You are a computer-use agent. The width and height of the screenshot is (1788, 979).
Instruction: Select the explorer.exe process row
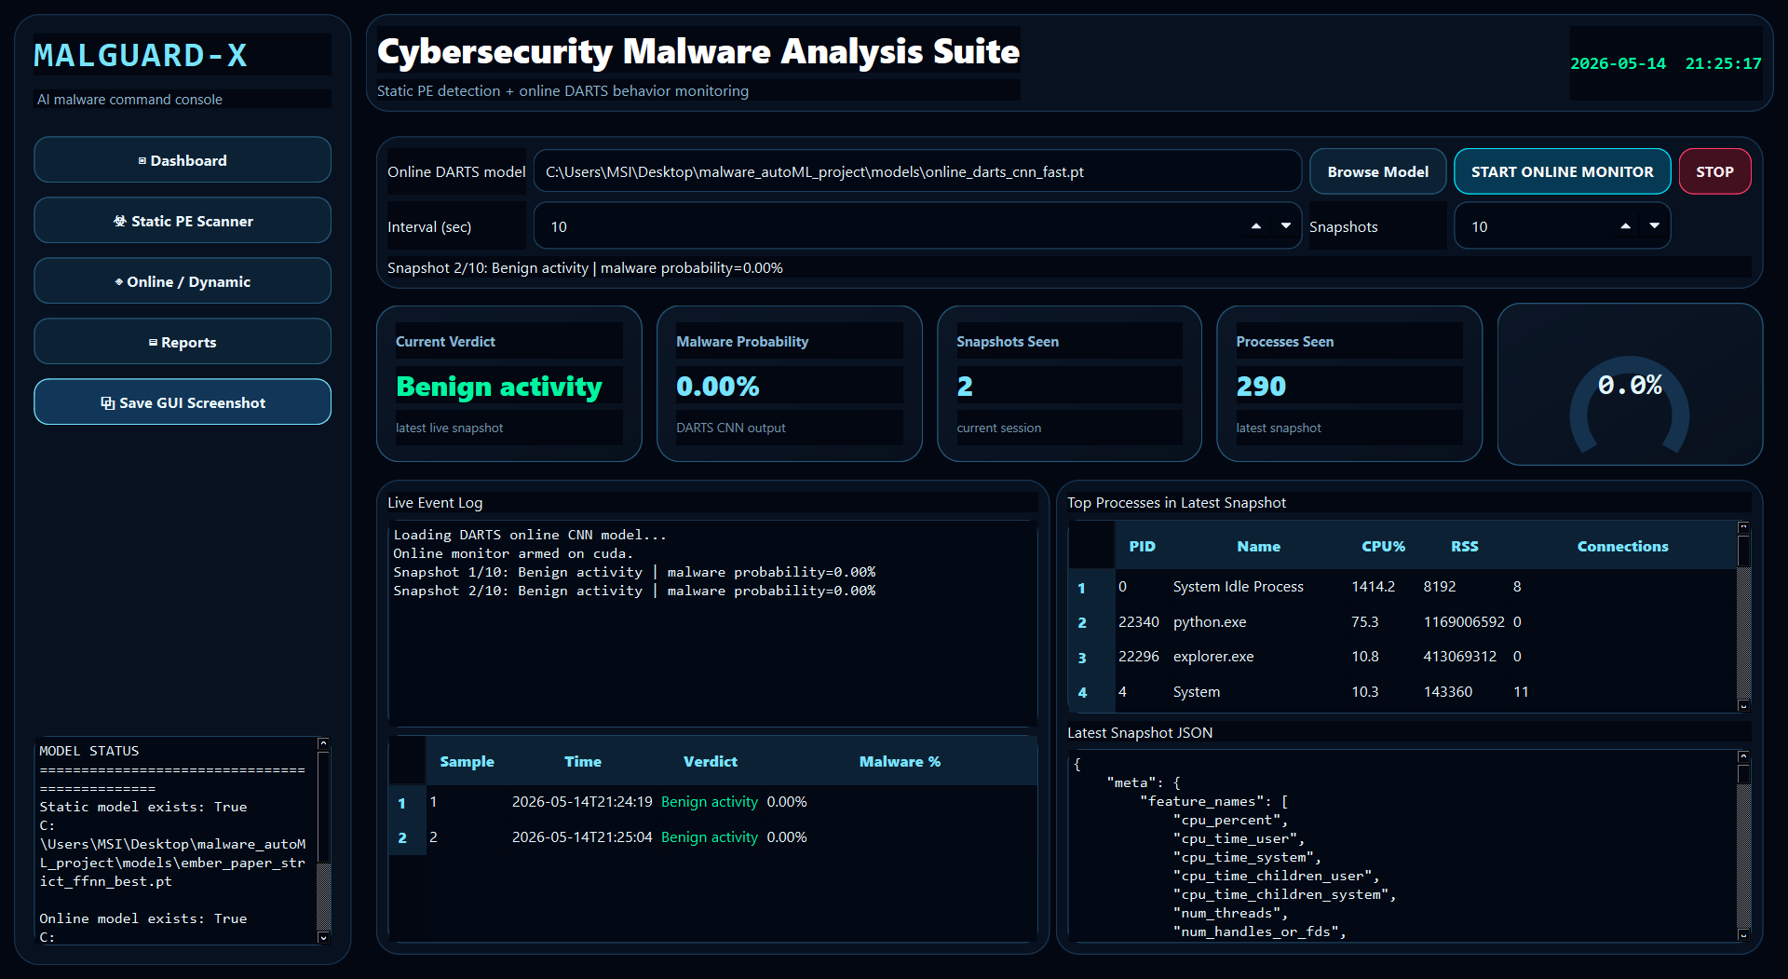tap(1403, 657)
